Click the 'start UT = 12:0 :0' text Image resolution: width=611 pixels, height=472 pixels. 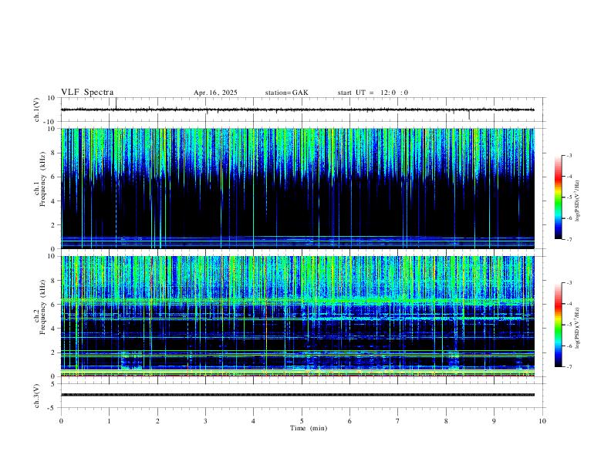(373, 93)
